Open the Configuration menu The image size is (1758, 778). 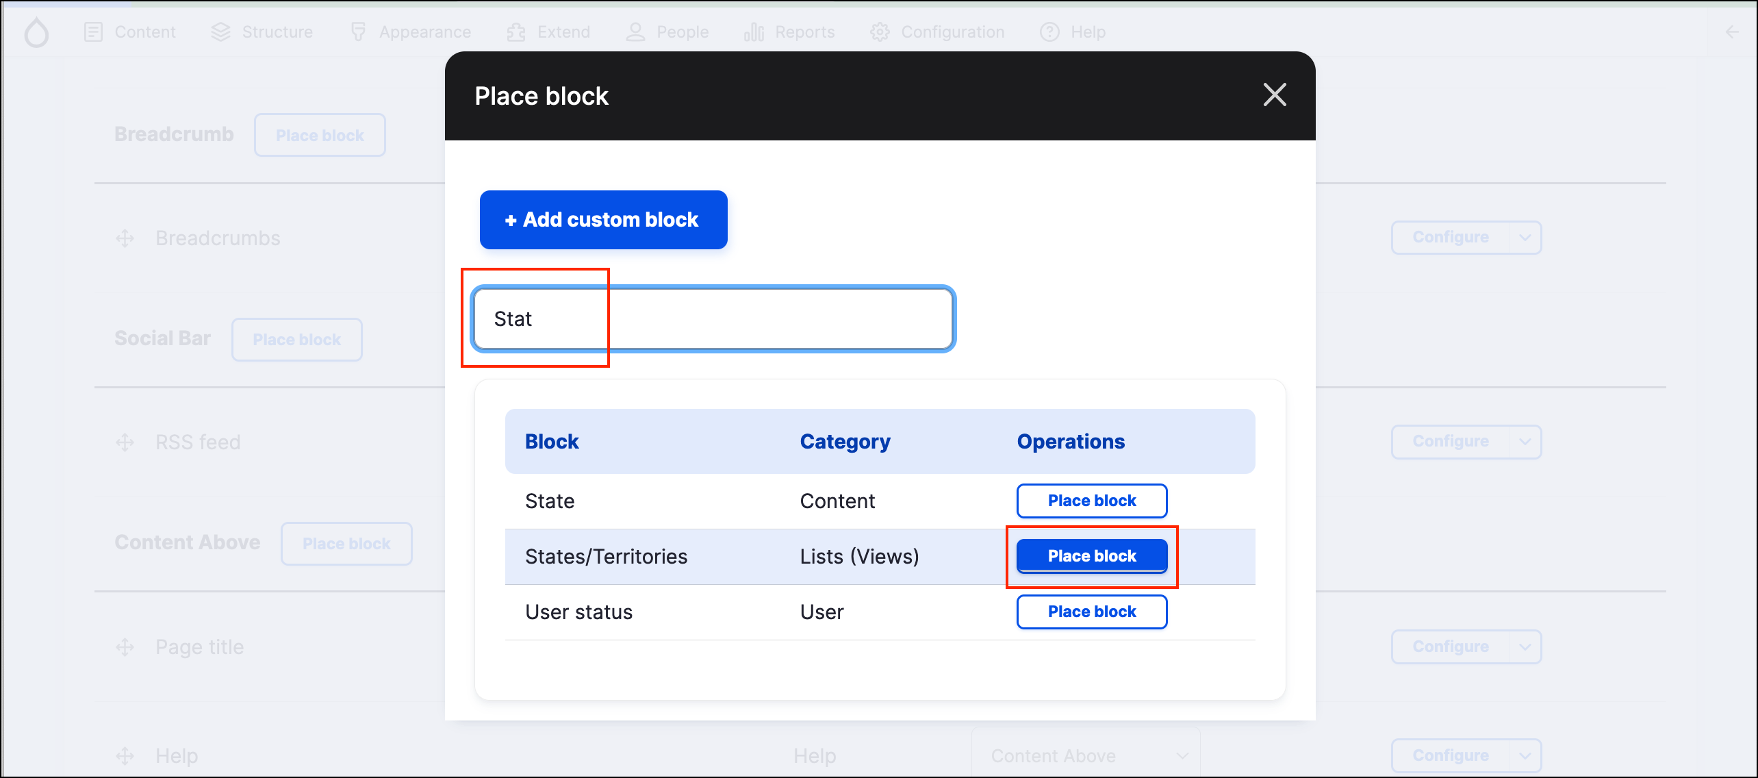pyautogui.click(x=937, y=32)
